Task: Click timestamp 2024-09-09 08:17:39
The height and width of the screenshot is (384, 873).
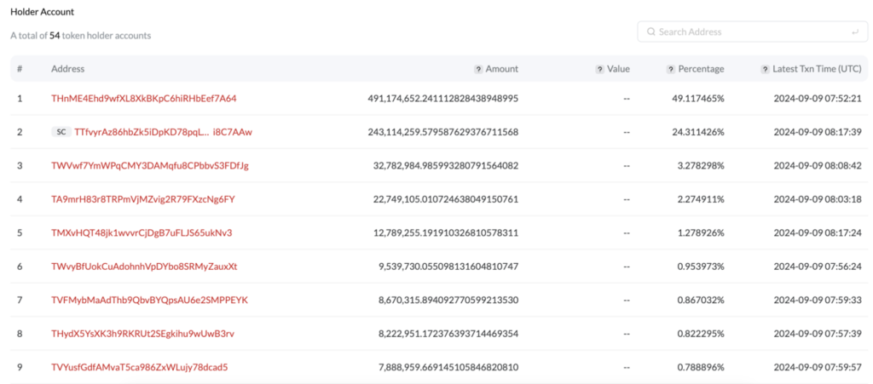Action: pyautogui.click(x=818, y=132)
